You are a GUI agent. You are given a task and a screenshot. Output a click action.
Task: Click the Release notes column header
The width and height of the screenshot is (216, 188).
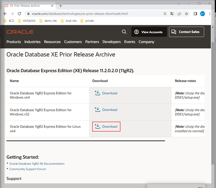coord(185,81)
